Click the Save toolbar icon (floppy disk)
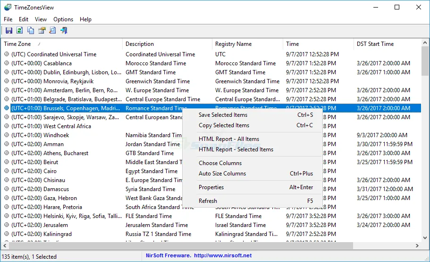The height and width of the screenshot is (262, 430). pos(9,30)
